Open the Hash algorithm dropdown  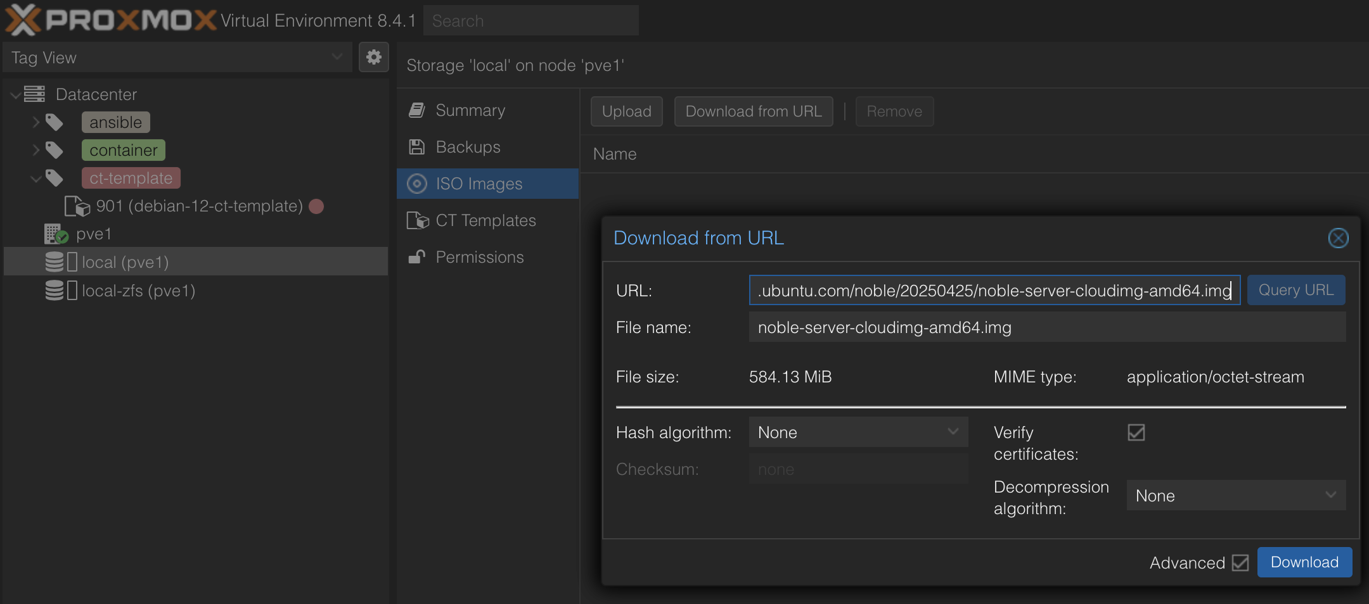[x=858, y=432]
